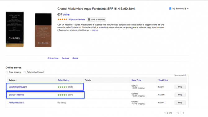
Task: Go to previous page arrow
Action: 178,113
